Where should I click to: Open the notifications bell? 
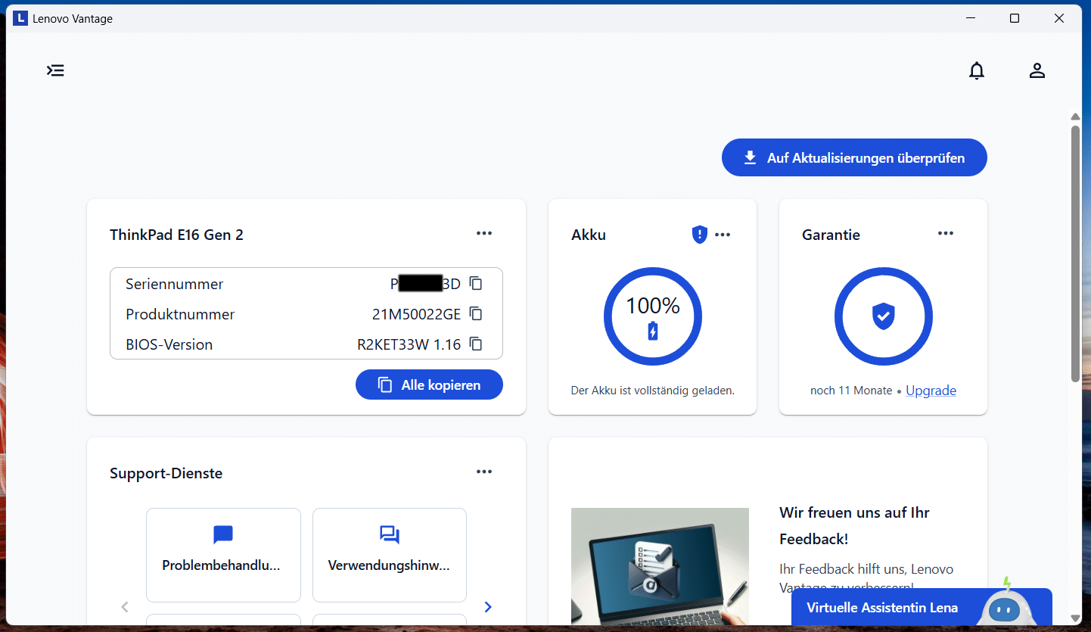coord(977,70)
